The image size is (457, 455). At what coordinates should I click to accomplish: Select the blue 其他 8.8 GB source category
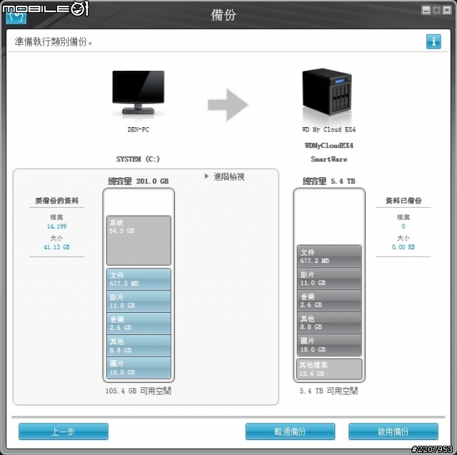pyautogui.click(x=139, y=346)
